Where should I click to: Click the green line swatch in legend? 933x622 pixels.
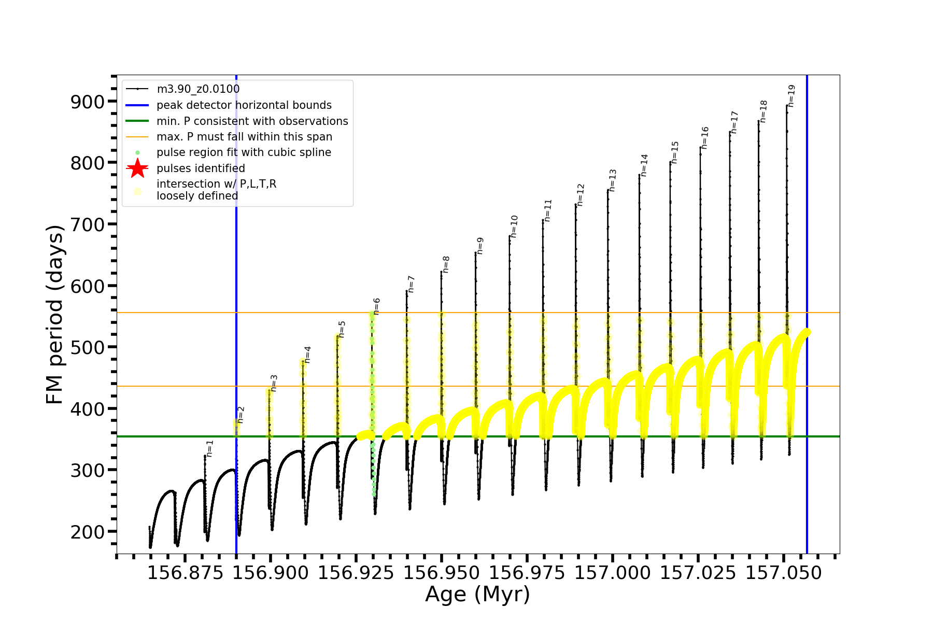tap(137, 121)
